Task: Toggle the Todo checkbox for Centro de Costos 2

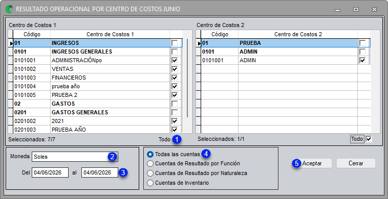Action: pyautogui.click(x=369, y=139)
